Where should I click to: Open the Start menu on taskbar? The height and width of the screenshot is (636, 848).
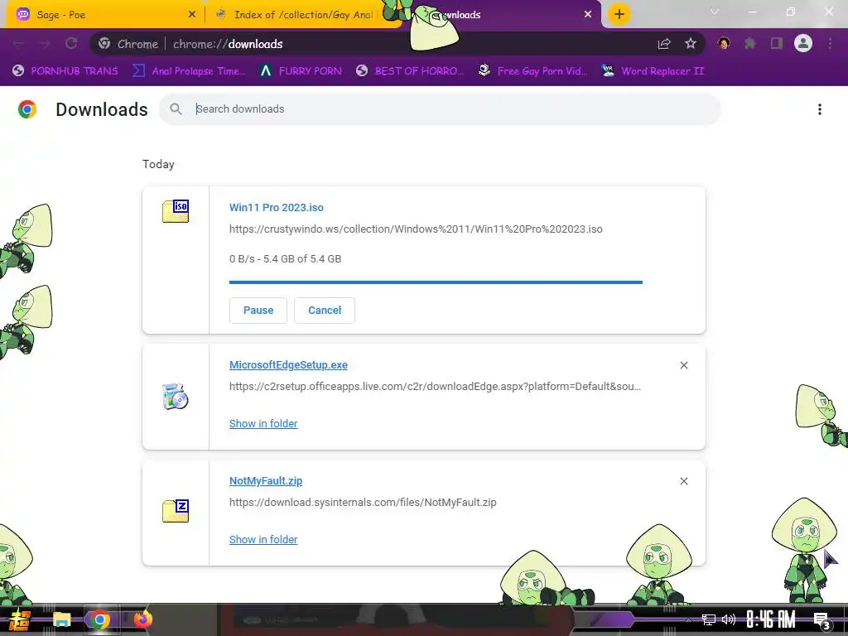[x=18, y=619]
